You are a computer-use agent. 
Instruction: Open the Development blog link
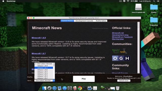pyautogui.click(x=120, y=35)
